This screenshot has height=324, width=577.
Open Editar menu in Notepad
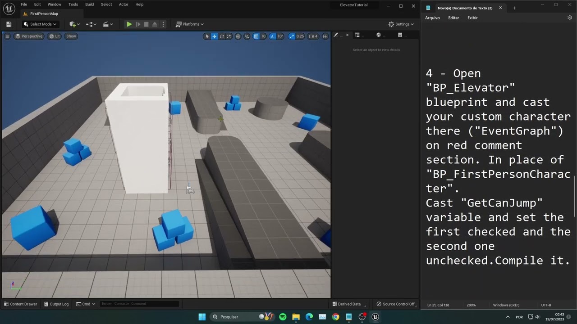click(453, 18)
